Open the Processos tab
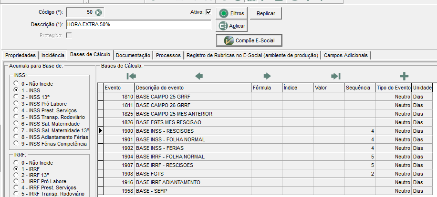This screenshot has width=437, height=197. point(168,55)
